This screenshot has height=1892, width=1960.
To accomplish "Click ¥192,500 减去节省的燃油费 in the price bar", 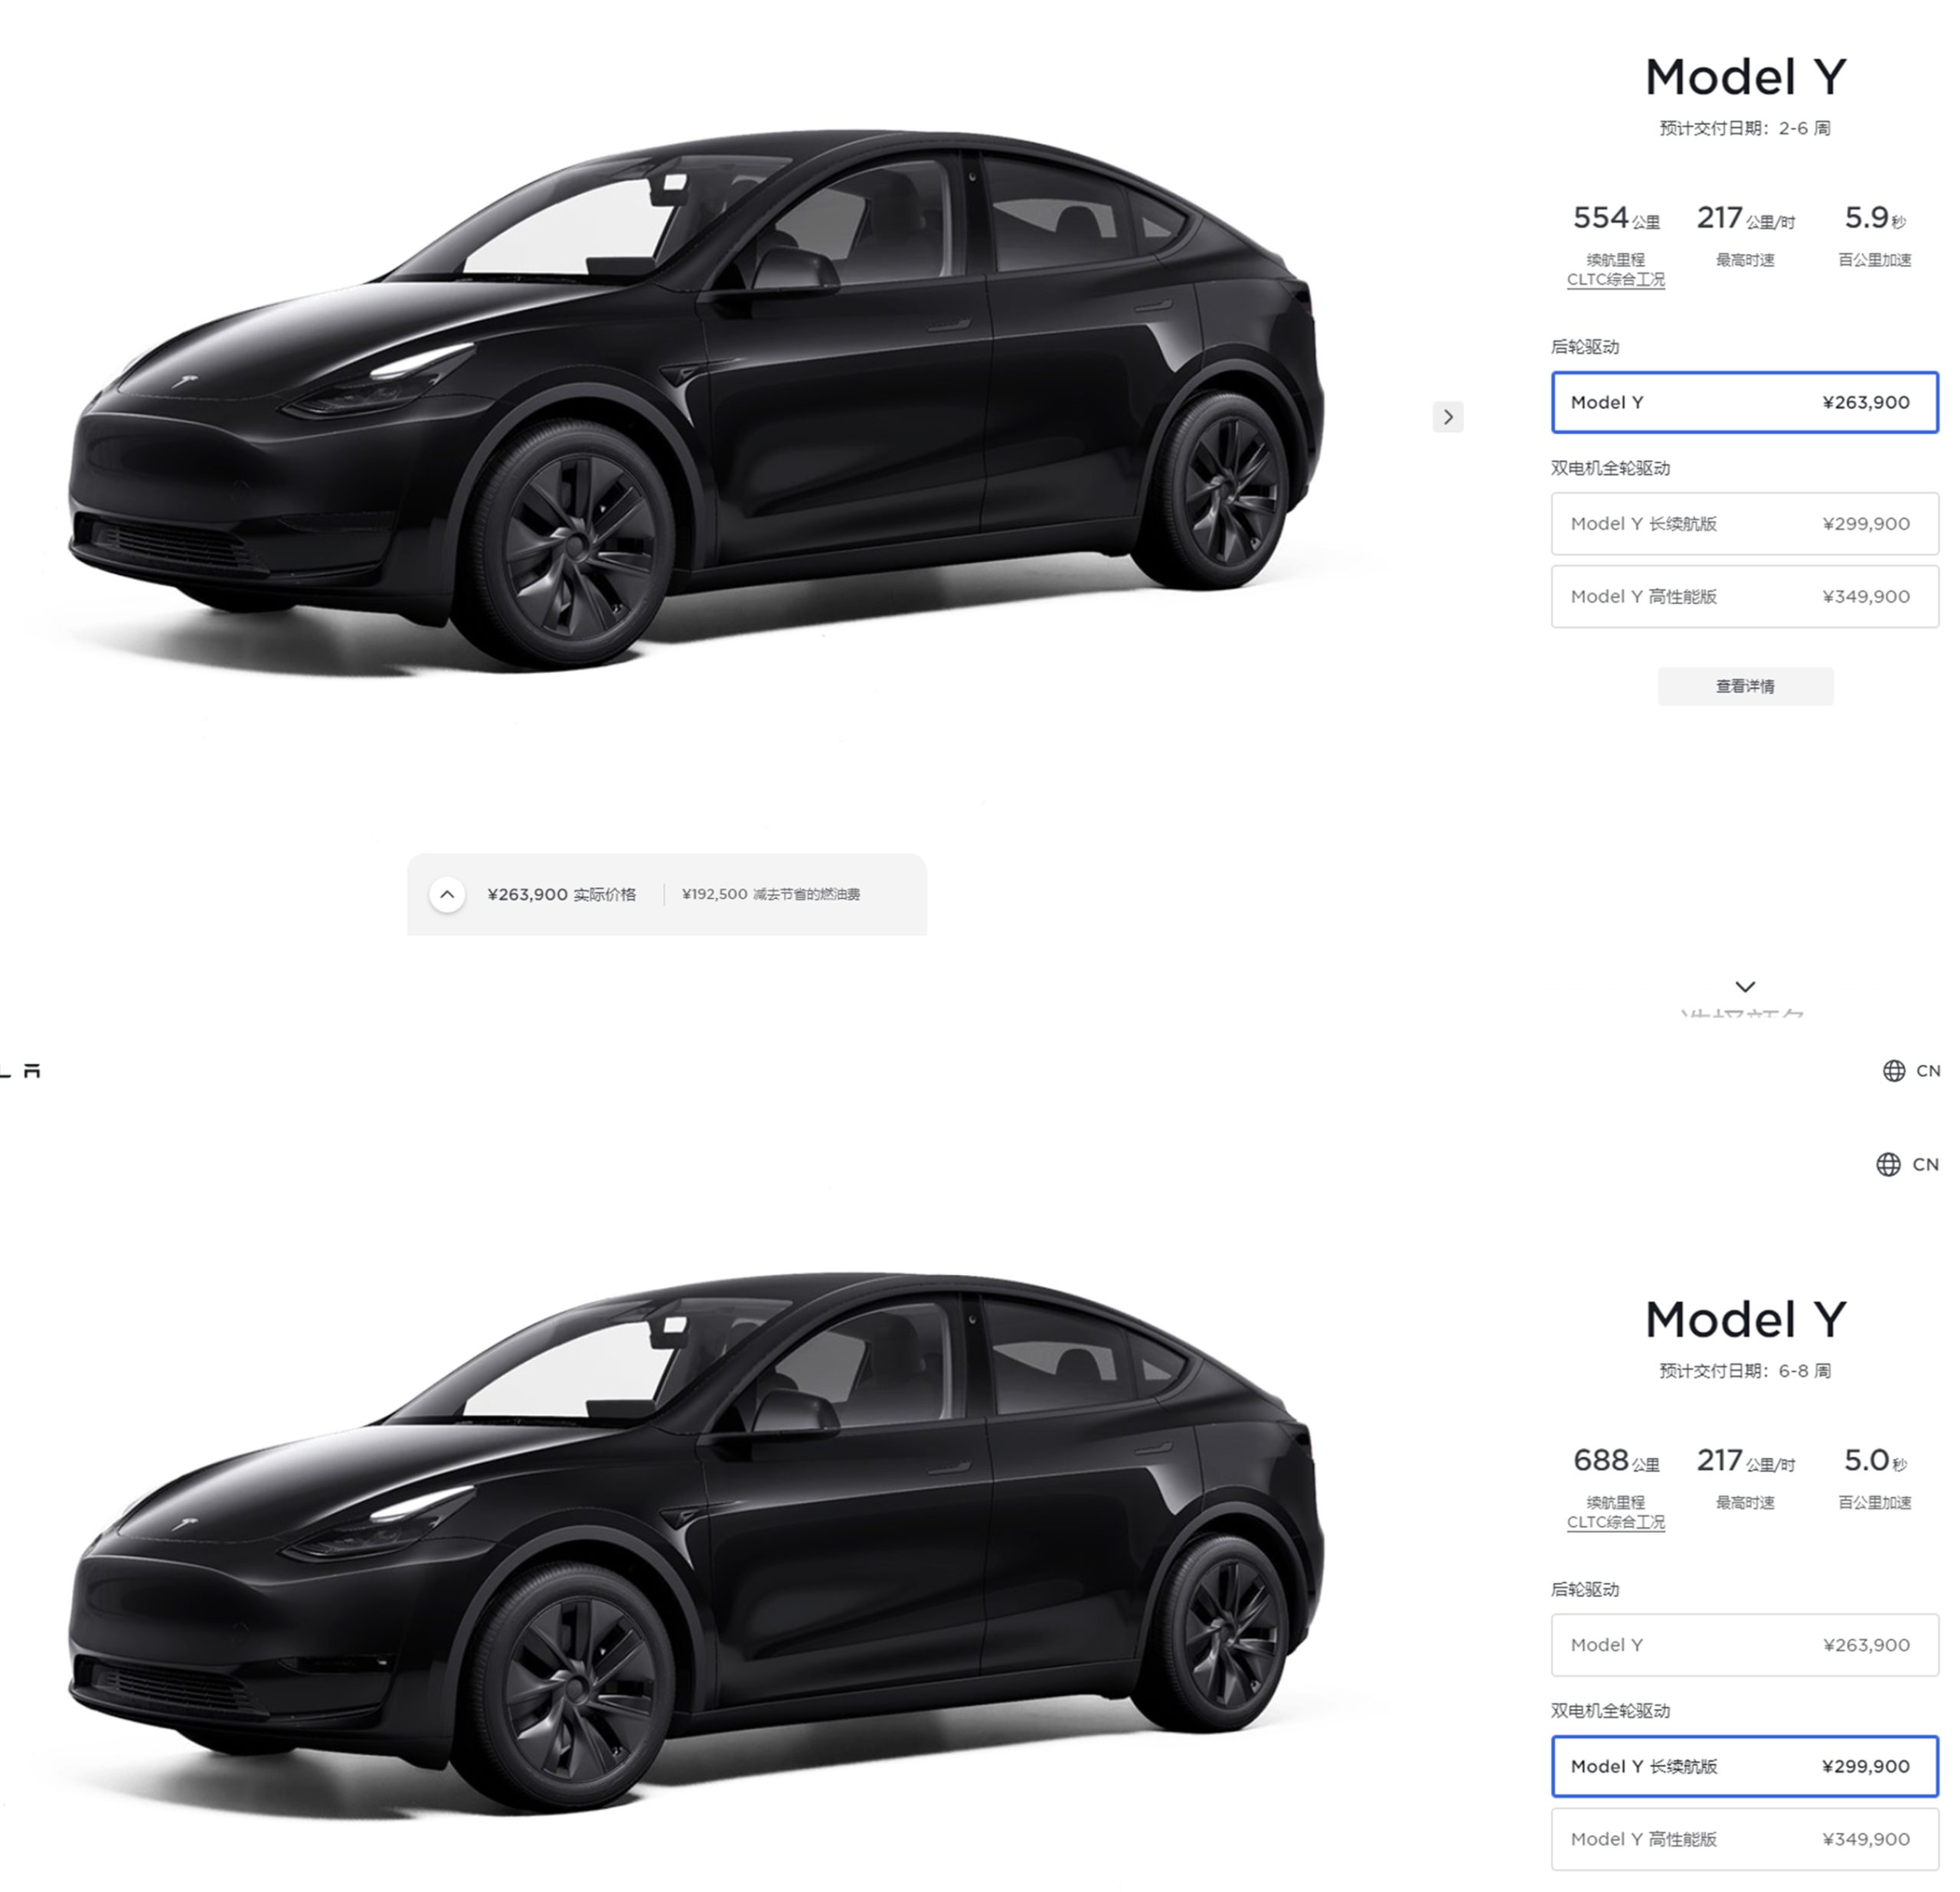I will (770, 894).
